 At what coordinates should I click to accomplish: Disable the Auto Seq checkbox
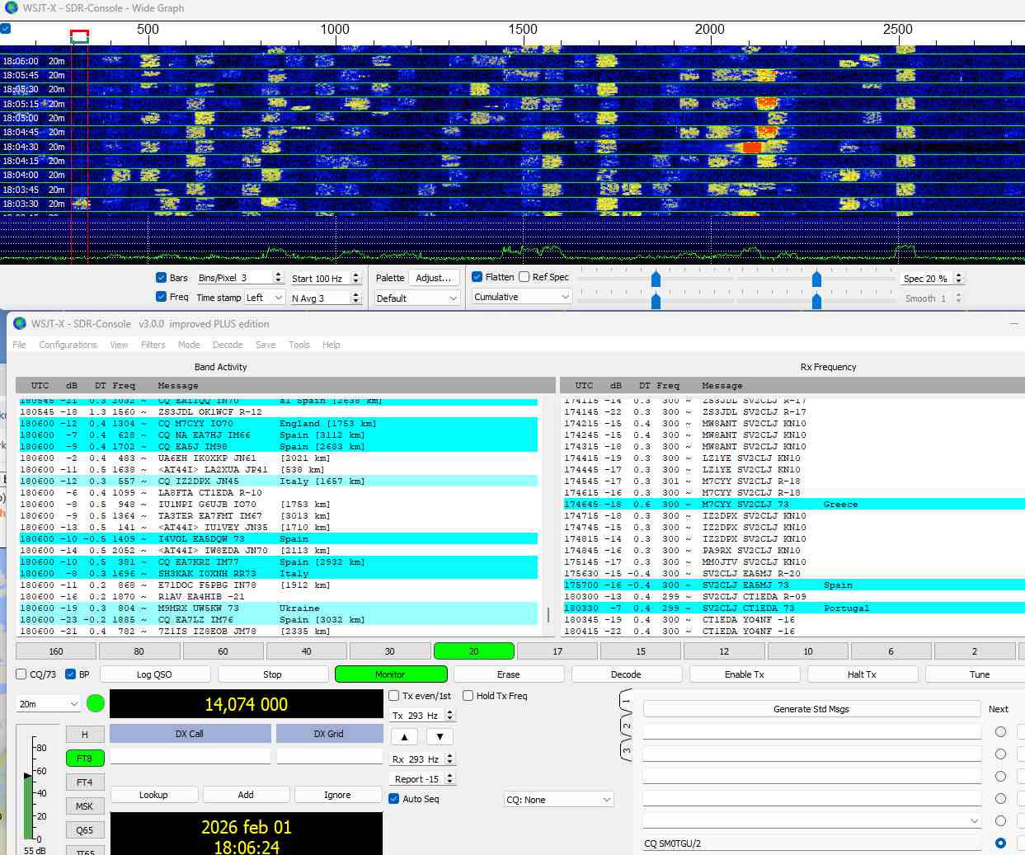coord(394,799)
